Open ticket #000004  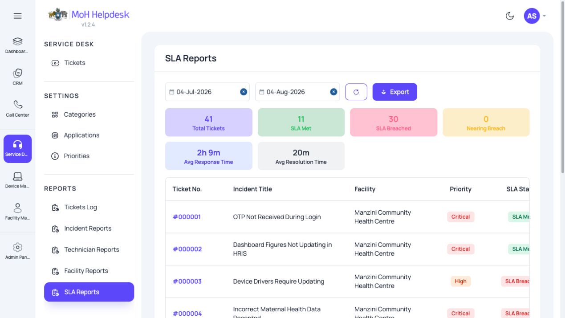click(x=187, y=314)
